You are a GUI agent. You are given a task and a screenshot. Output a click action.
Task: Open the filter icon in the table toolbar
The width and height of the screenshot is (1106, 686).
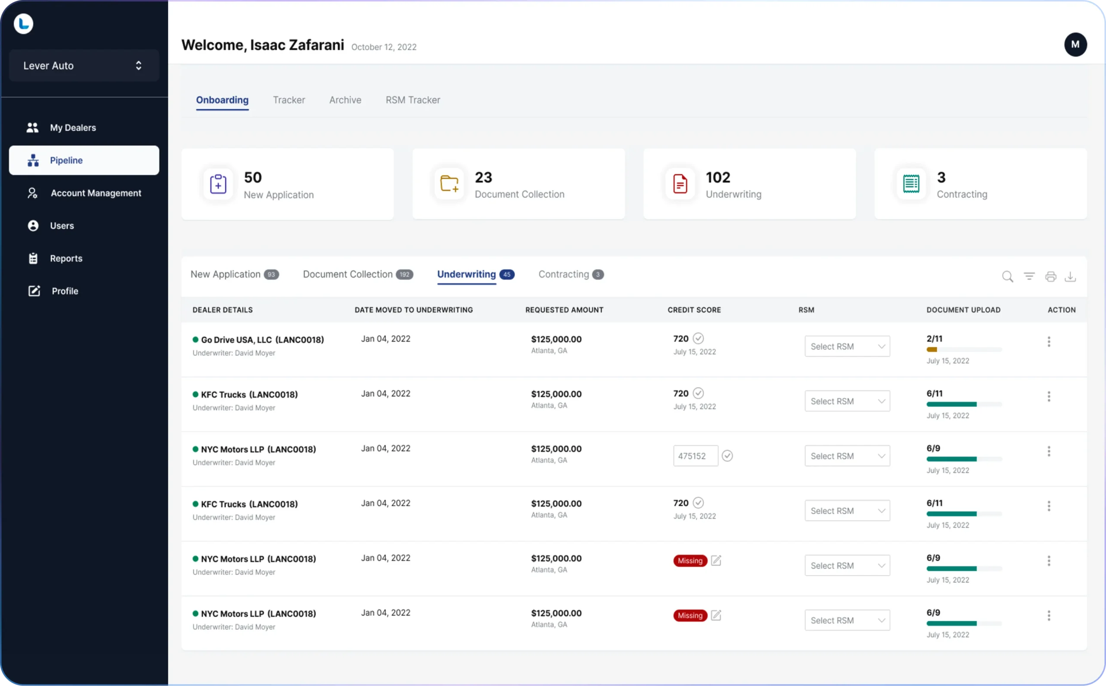1029,276
